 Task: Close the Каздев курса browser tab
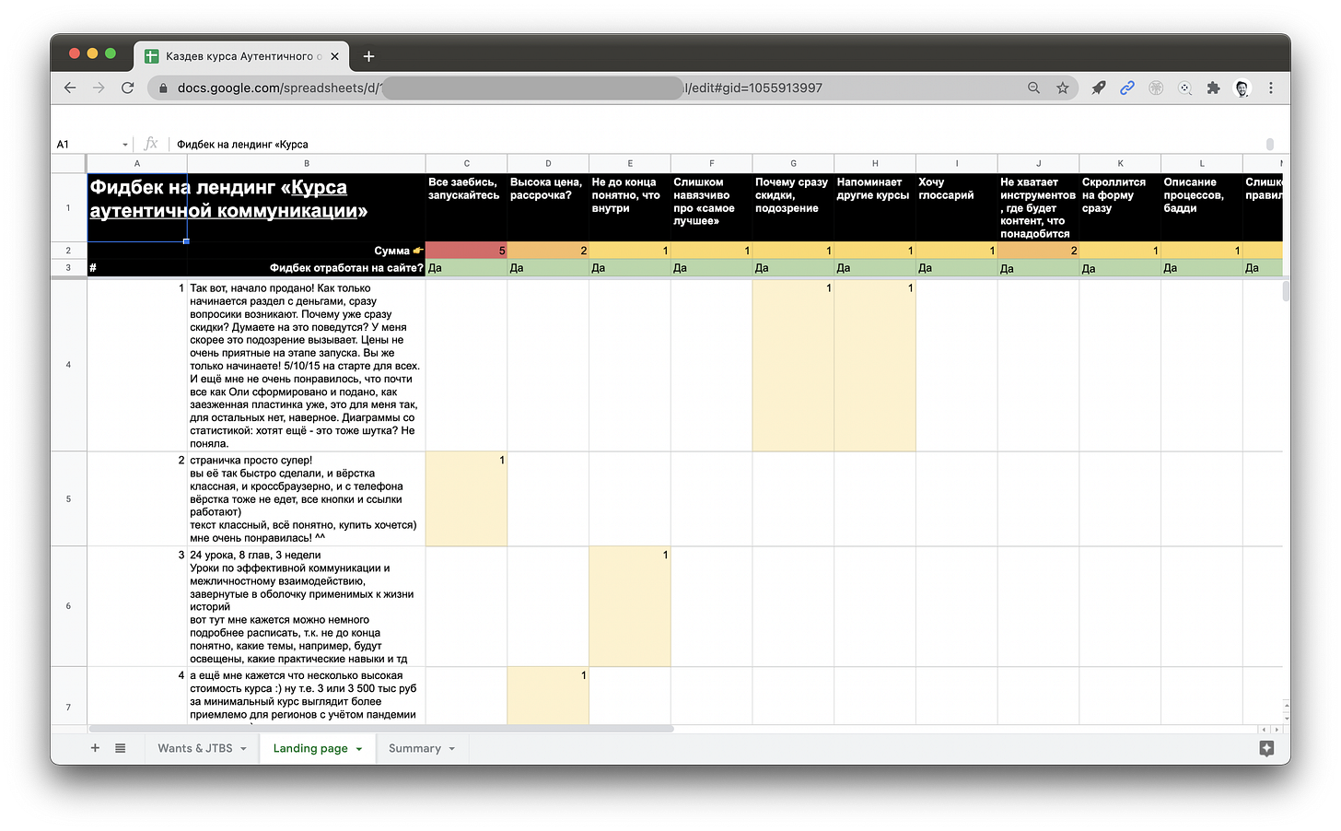[x=334, y=56]
